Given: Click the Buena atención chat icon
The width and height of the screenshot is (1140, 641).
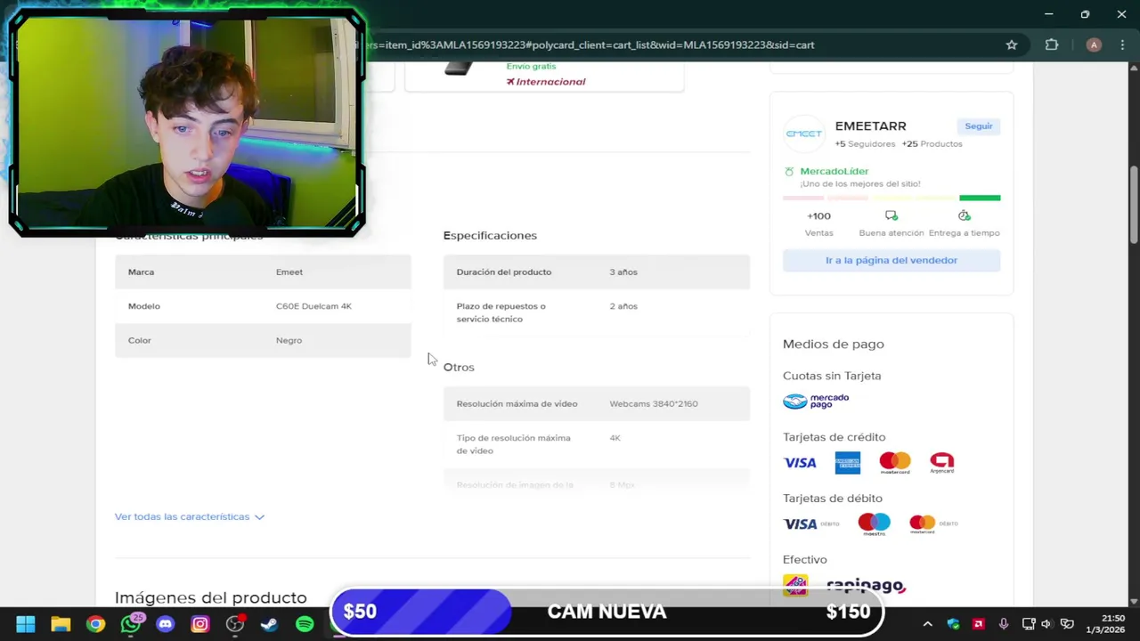Looking at the screenshot, I should (891, 215).
